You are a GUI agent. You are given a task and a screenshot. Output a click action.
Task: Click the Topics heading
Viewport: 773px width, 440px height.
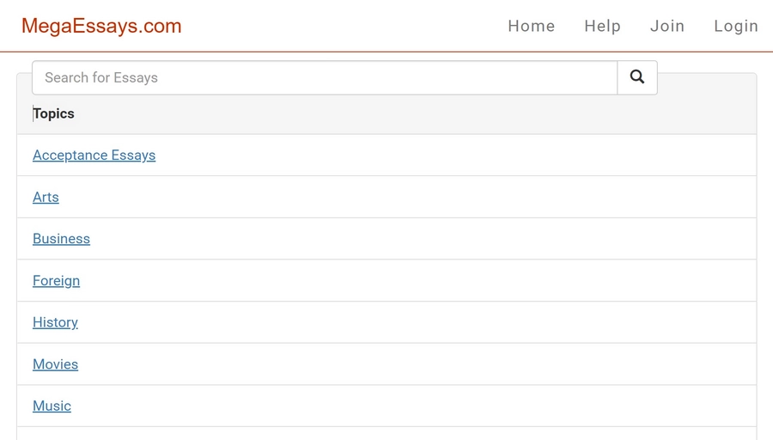tap(54, 113)
